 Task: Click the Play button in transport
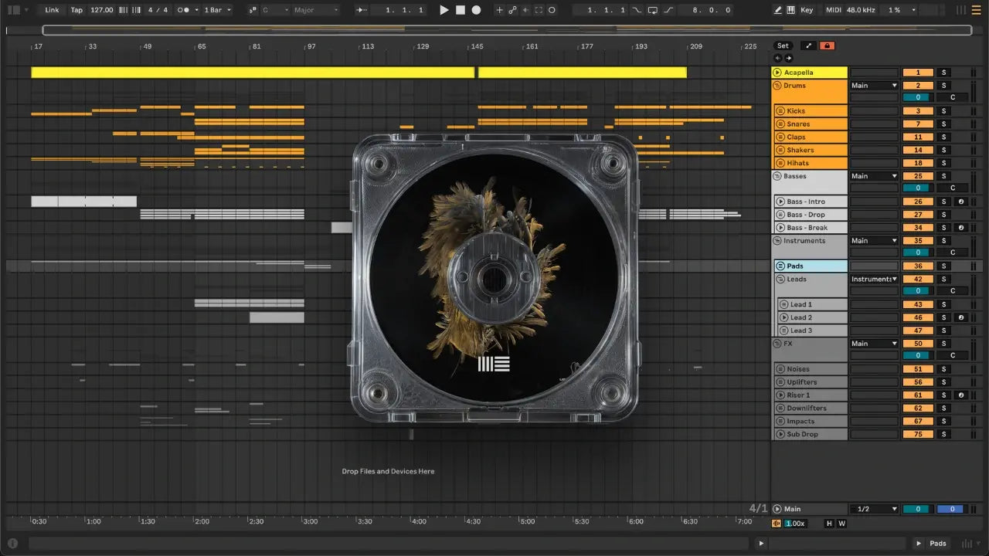click(444, 10)
